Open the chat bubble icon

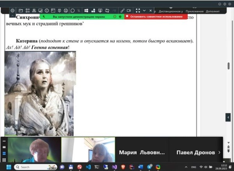tap(72, 11)
